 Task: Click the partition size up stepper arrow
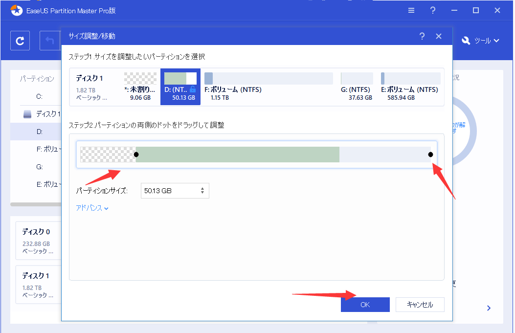[202, 188]
